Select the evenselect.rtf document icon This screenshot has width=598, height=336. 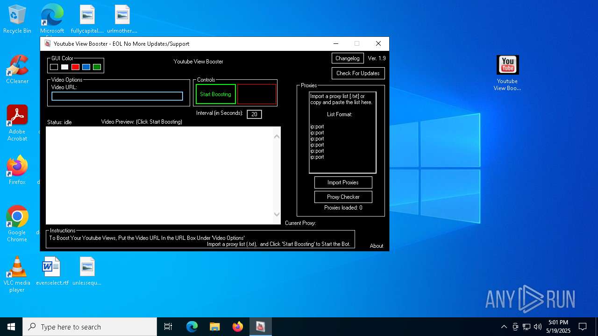(x=52, y=271)
